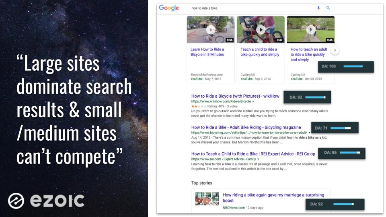Open 'Teach a child to ride a bike quickly' link

[260, 52]
